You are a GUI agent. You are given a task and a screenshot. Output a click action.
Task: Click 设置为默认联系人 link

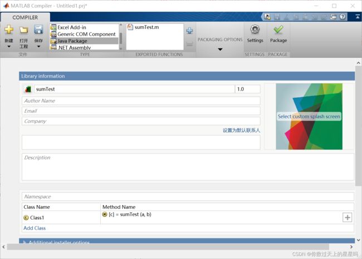[x=241, y=131]
